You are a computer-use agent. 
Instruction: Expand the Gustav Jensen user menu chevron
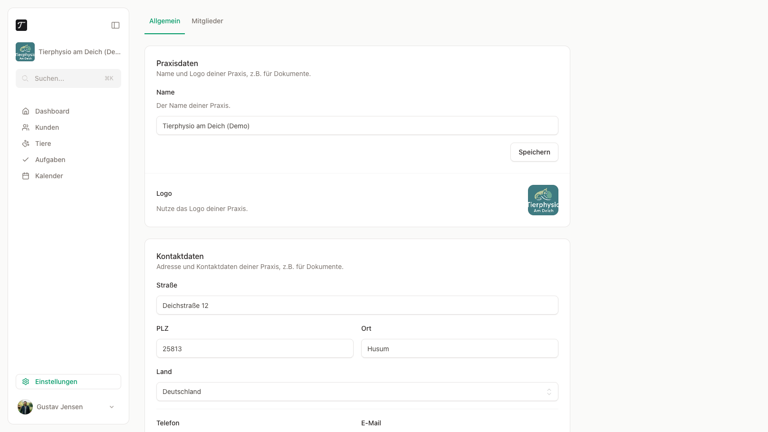pyautogui.click(x=112, y=407)
